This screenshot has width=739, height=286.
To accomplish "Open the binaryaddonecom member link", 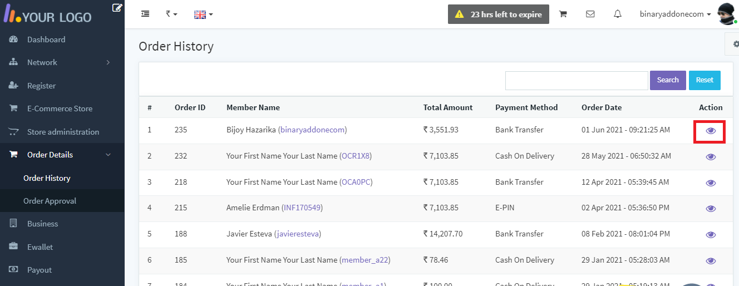I will [312, 130].
